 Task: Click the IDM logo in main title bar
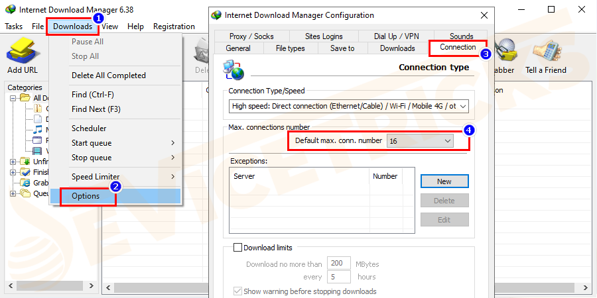(x=10, y=9)
